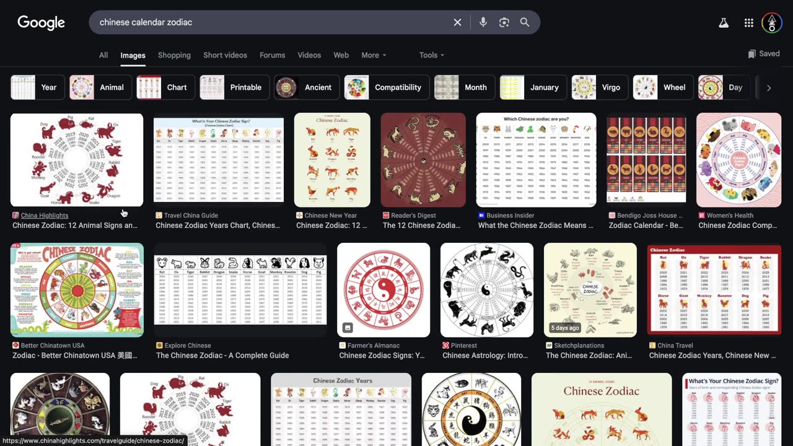
Task: Open Business Insider zodiac table image
Action: pos(537,160)
